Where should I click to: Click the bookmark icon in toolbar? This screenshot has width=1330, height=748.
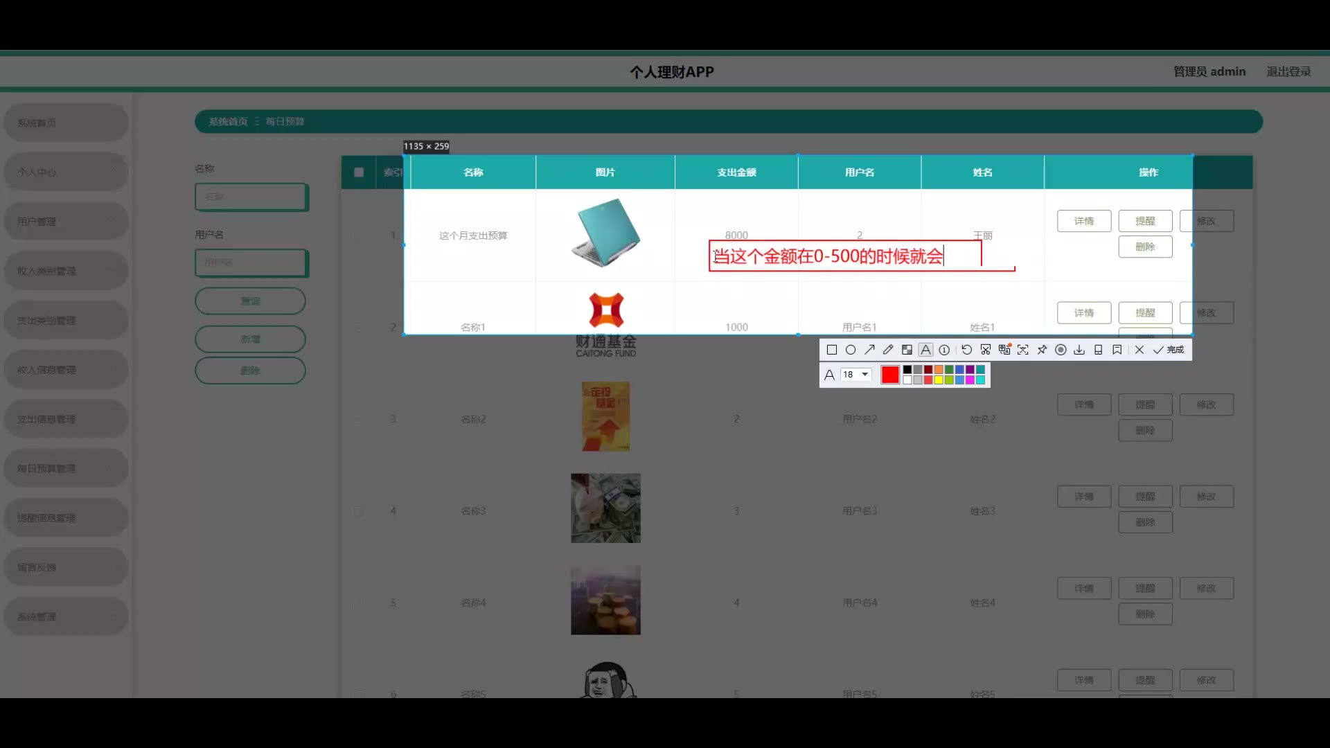point(1117,350)
